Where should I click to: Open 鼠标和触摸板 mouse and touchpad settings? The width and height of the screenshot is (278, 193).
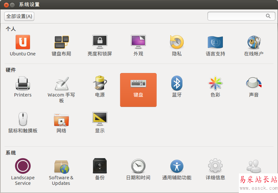(23, 123)
